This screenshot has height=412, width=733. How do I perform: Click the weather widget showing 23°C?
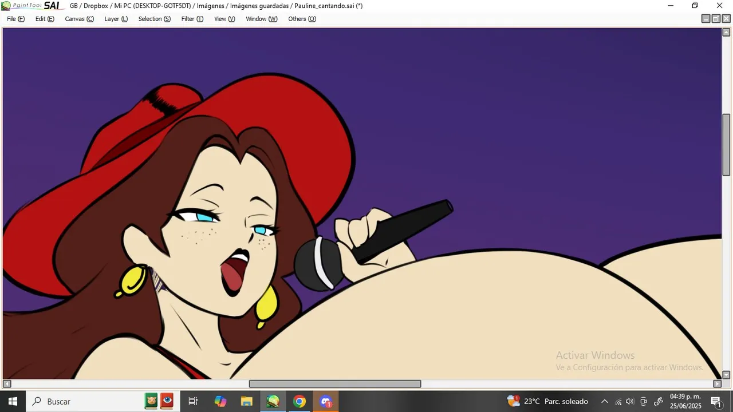tap(547, 401)
